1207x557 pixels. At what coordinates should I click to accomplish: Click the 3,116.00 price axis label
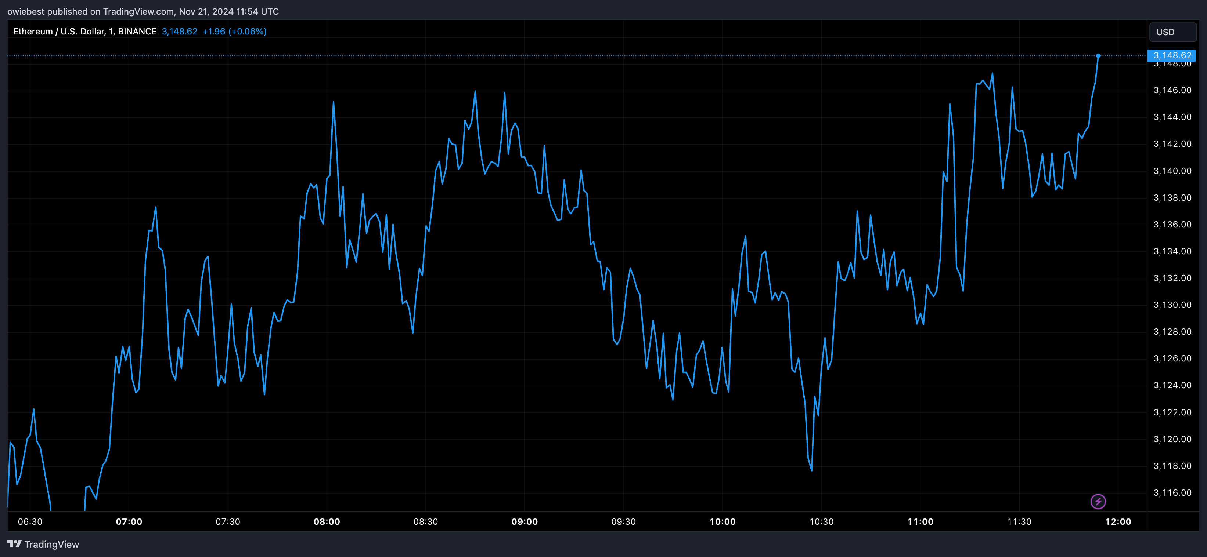coord(1172,492)
